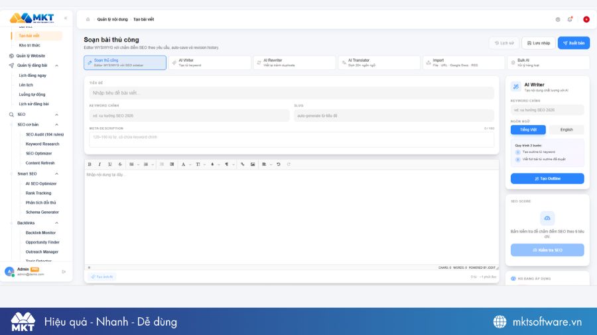
Task: Redo the editor action
Action: click(289, 164)
